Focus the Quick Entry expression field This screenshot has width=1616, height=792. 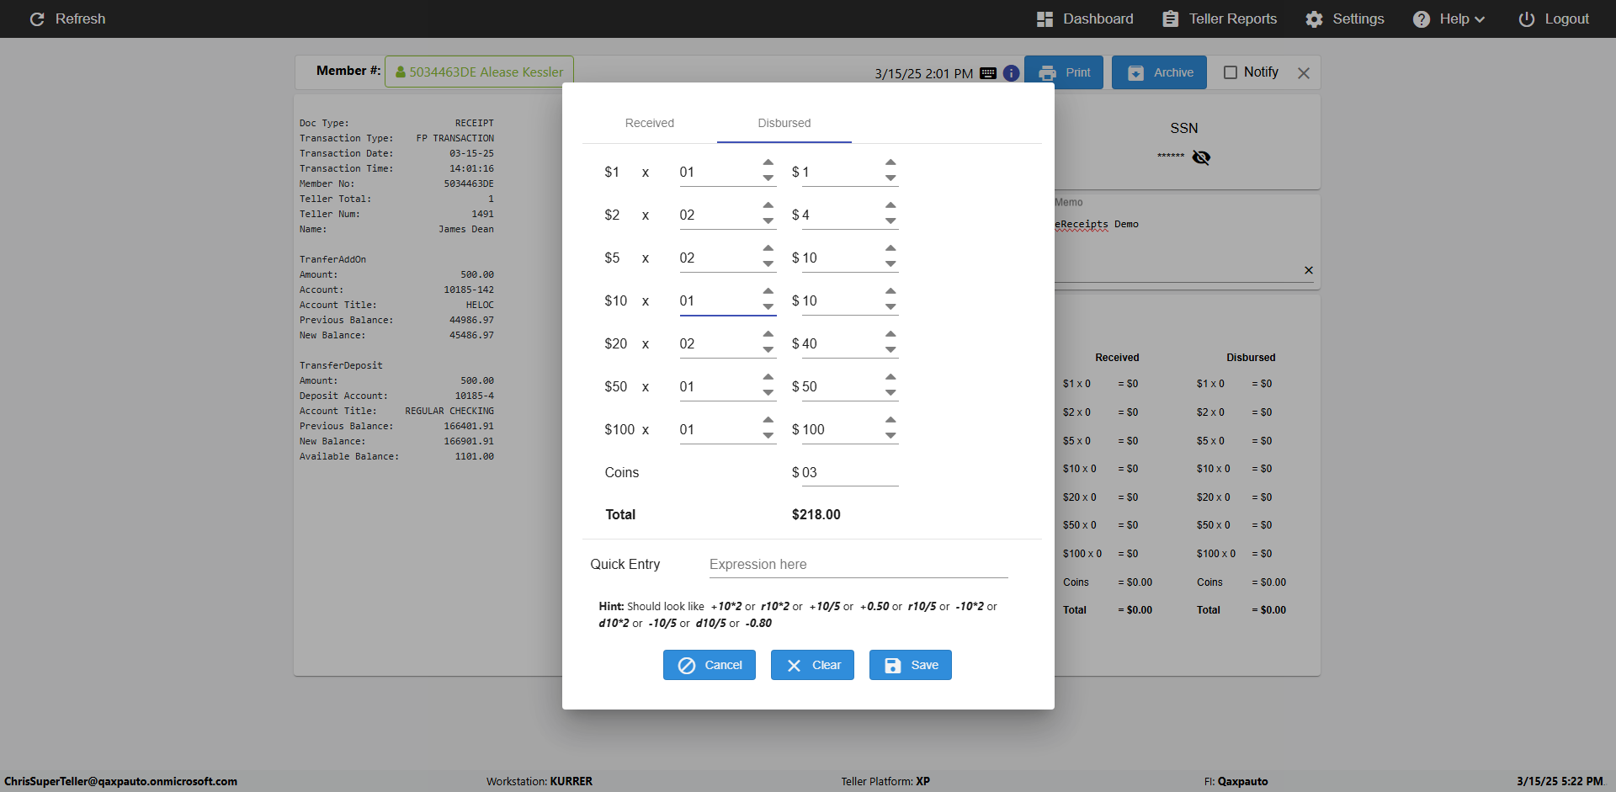(858, 565)
